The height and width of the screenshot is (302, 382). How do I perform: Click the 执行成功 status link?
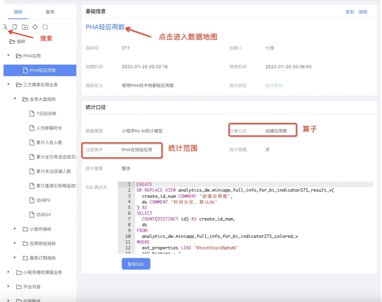(x=274, y=85)
